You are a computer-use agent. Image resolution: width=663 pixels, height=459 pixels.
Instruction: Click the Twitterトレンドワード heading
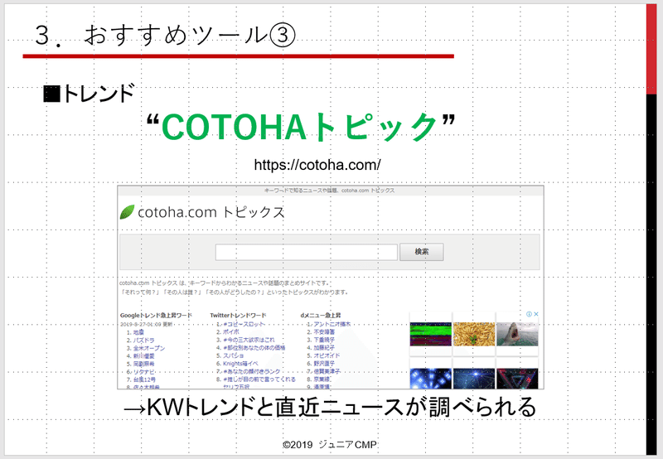point(238,316)
